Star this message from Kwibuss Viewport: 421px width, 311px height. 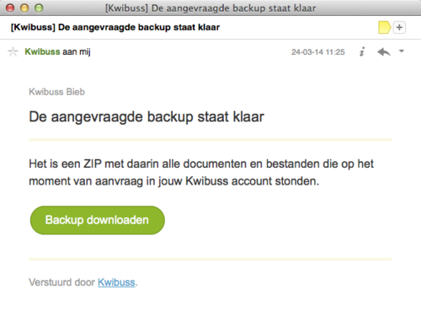pyautogui.click(x=13, y=51)
